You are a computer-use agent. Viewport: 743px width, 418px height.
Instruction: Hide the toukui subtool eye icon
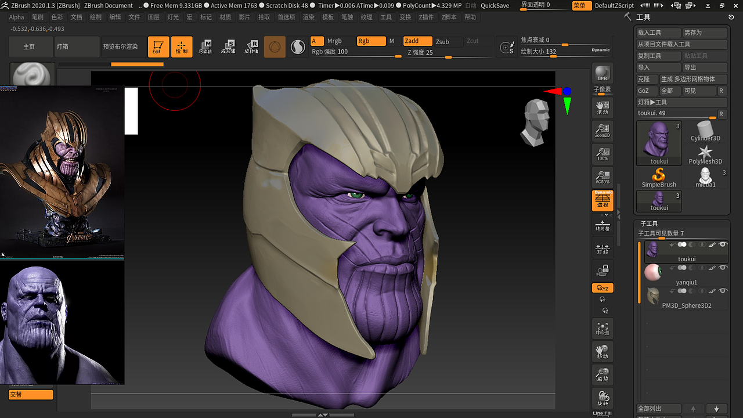723,244
